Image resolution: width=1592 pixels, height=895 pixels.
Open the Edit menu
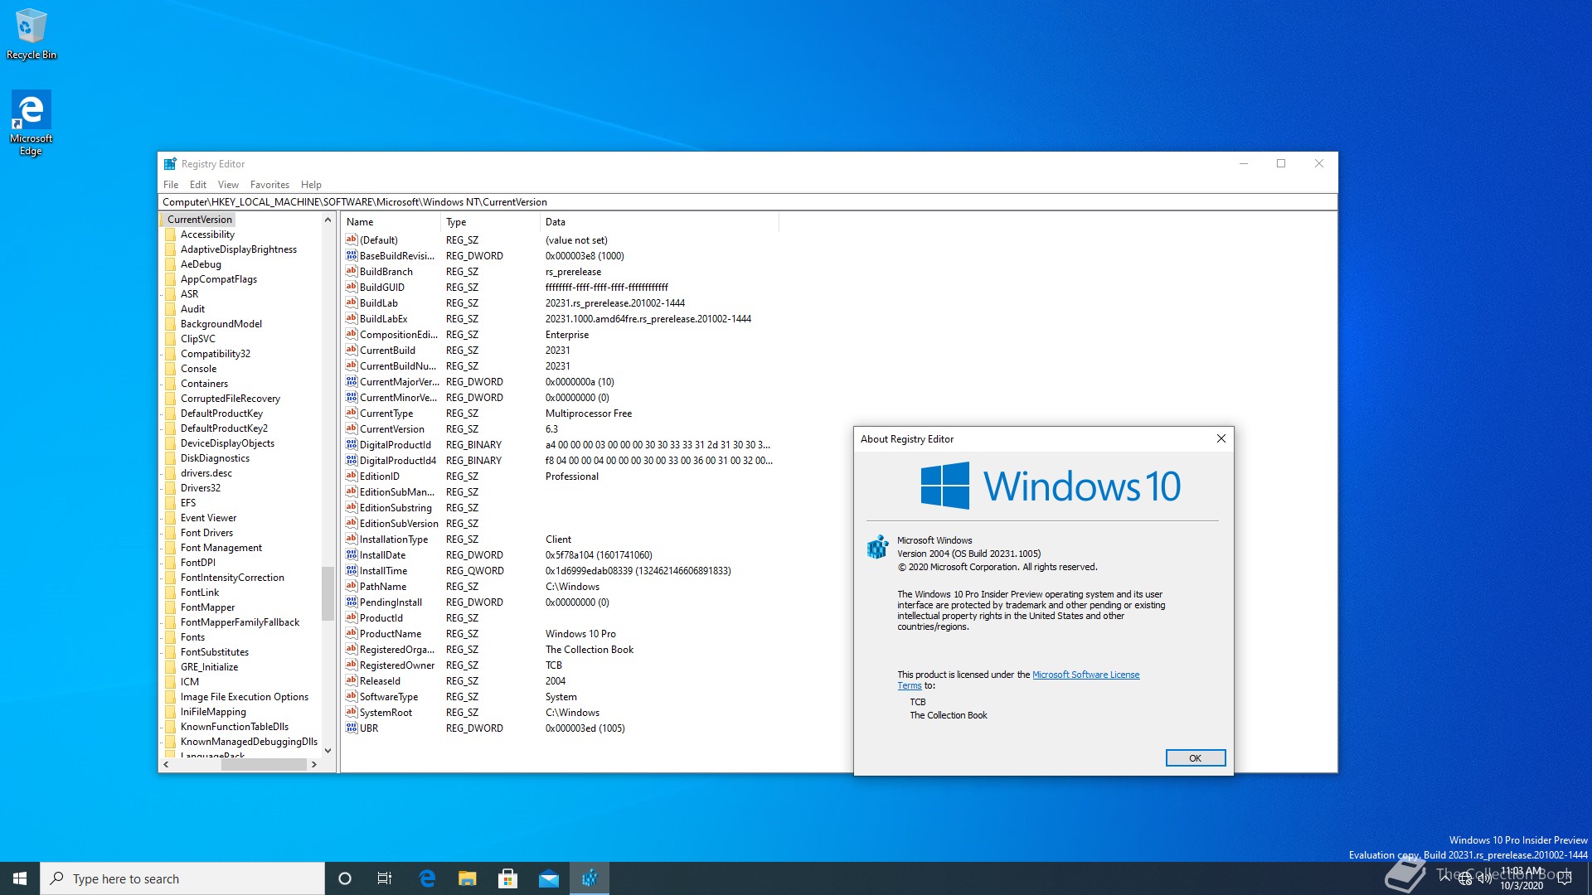pos(198,185)
